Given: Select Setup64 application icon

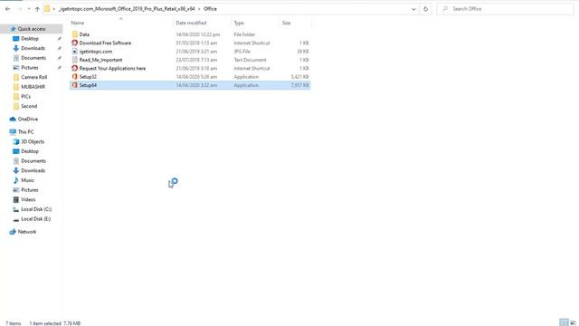Looking at the screenshot, I should click(x=74, y=85).
